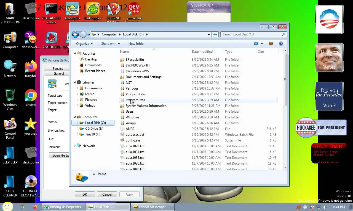Click the Explorer Back navigation arrow

[x=75, y=34]
